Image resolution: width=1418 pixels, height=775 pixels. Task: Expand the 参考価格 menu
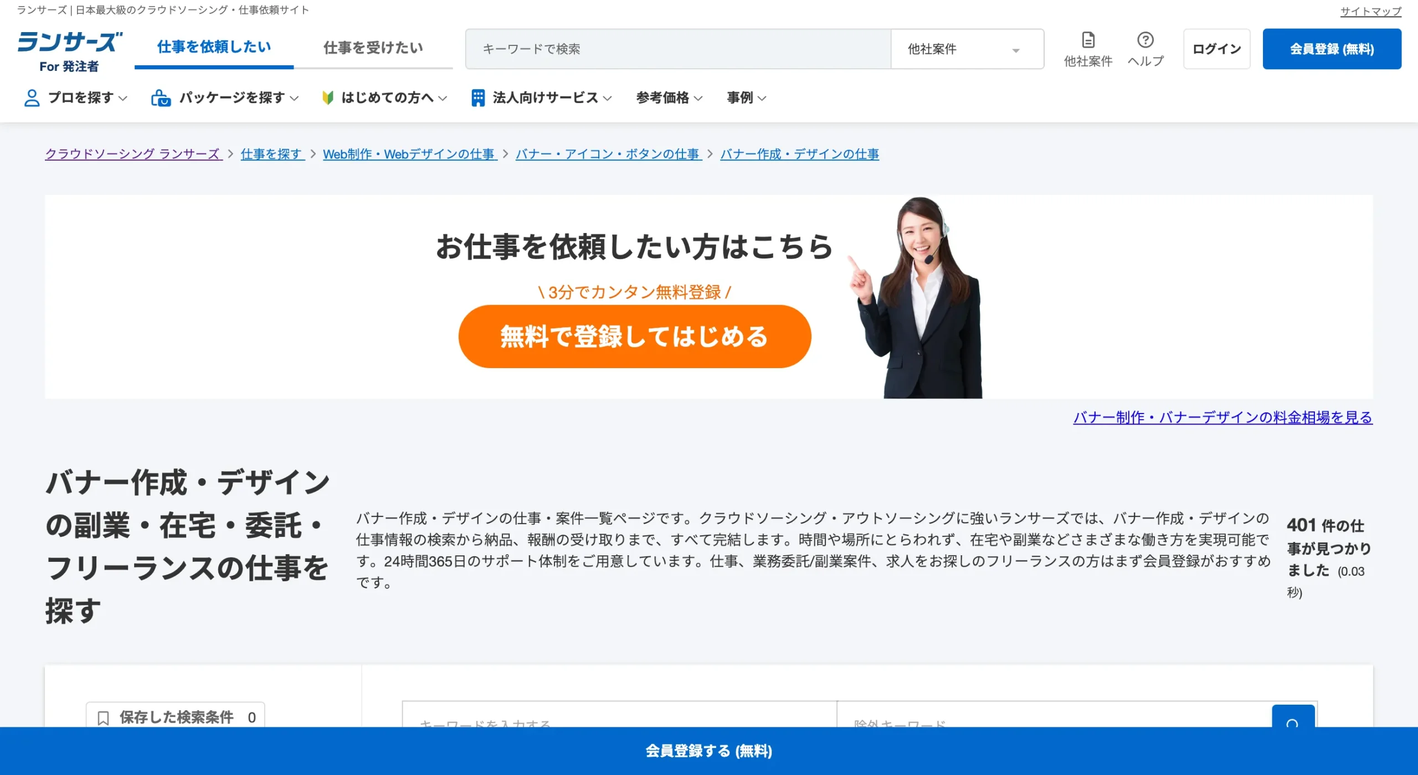point(669,98)
